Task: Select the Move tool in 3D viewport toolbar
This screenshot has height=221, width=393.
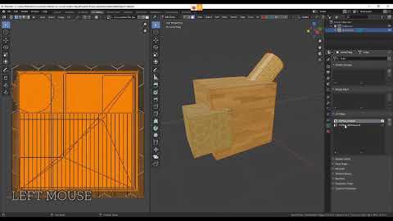Action: 155,40
